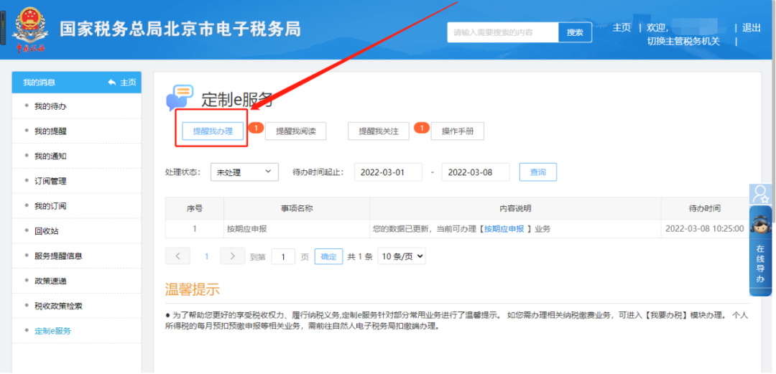Click the 退出 logout link
Screen dimensions: 776x374
tap(752, 28)
